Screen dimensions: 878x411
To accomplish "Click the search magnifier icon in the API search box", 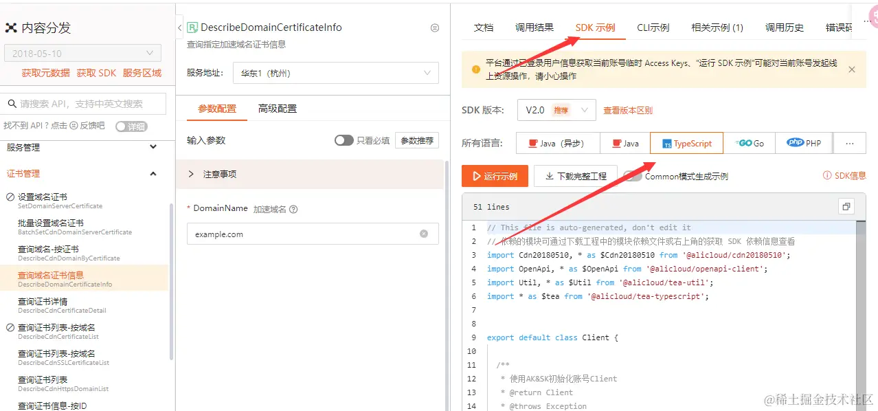I will click(x=12, y=104).
